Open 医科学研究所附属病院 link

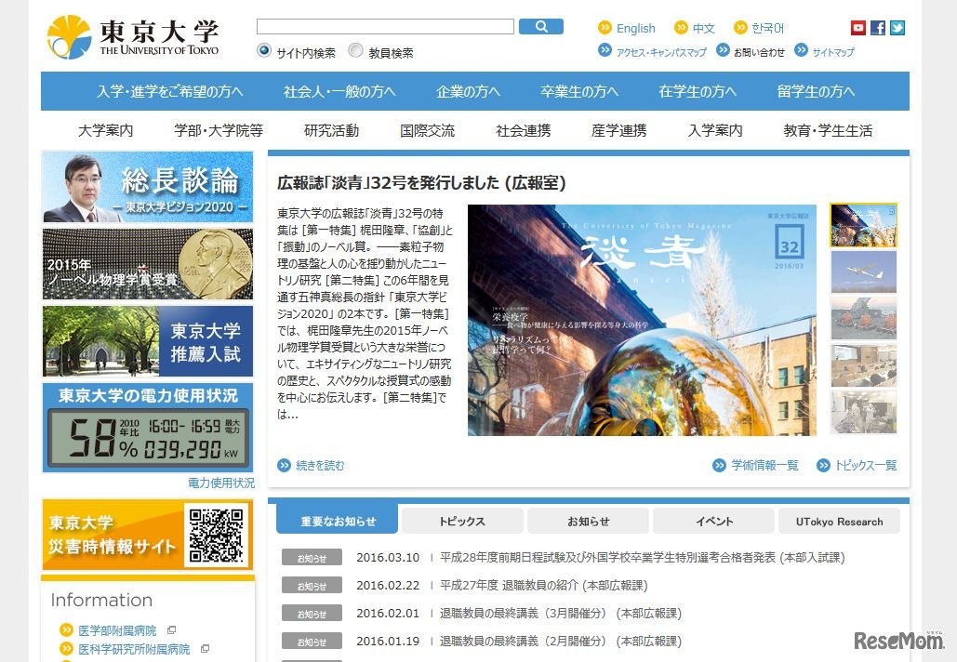pos(134,649)
